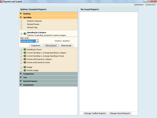Select Income and Expense by Category report

[39, 59]
